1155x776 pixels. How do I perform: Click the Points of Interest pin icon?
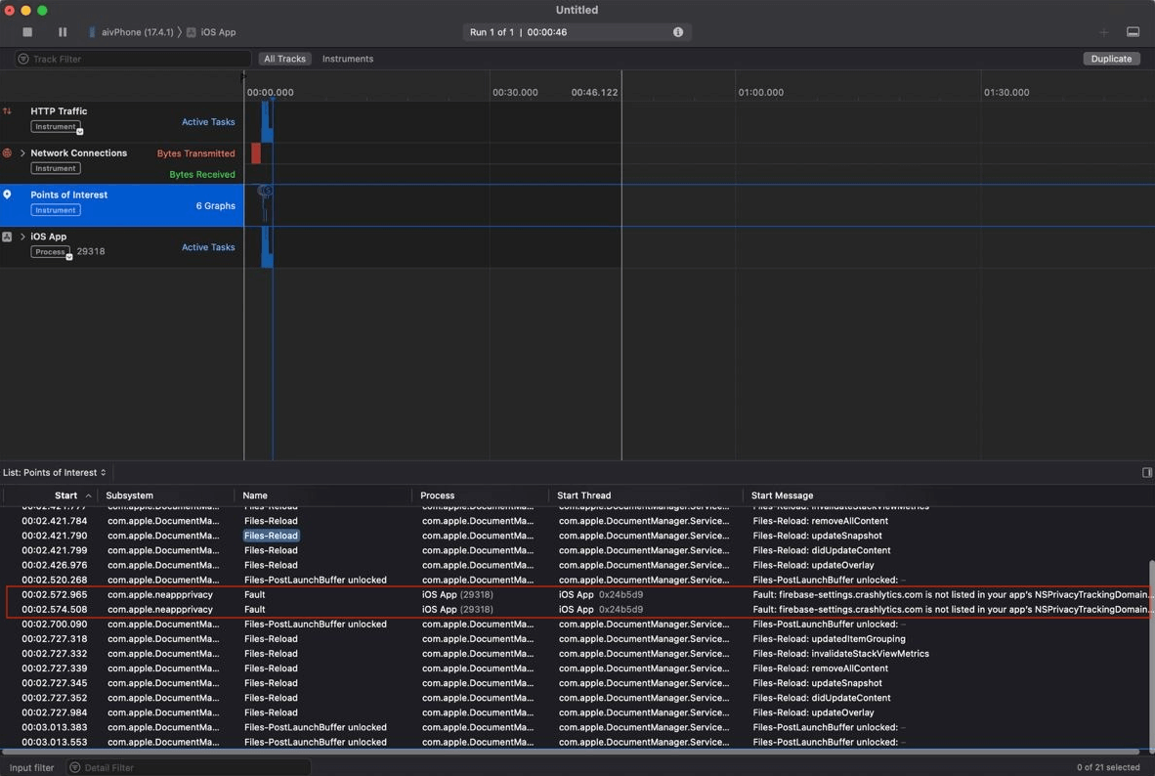click(x=8, y=194)
